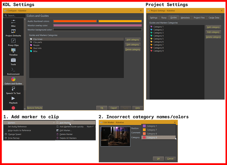
Task: Select Category 8 in Project Settings list
Action: click(x=177, y=48)
